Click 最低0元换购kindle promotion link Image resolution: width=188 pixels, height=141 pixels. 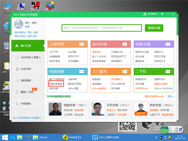(155, 96)
